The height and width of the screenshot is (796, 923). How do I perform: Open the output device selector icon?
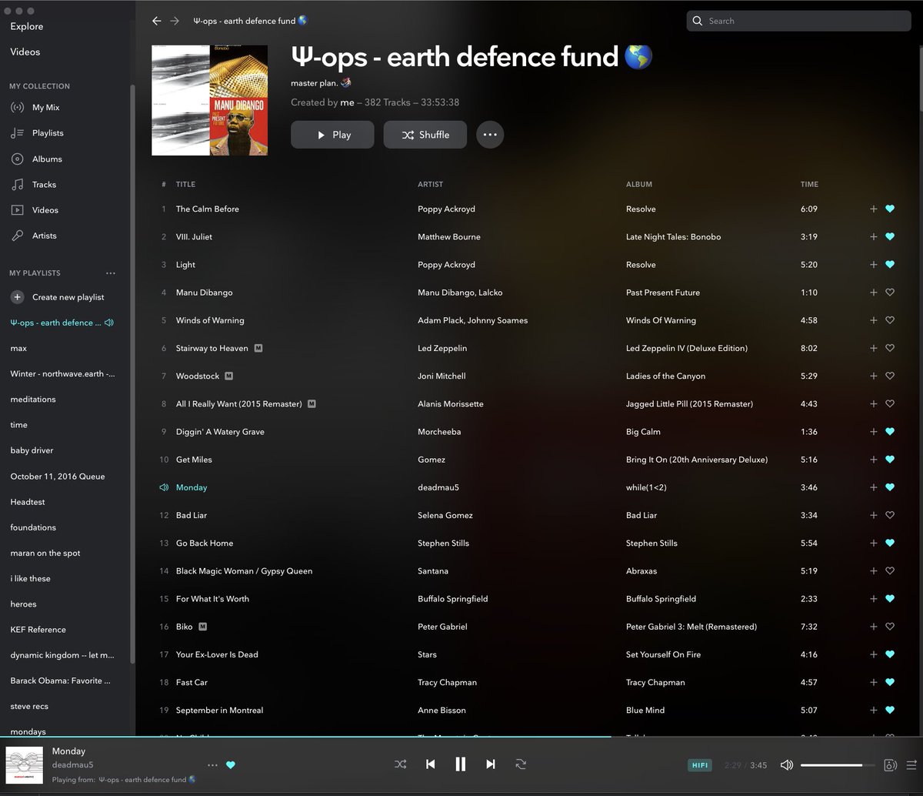tap(890, 765)
